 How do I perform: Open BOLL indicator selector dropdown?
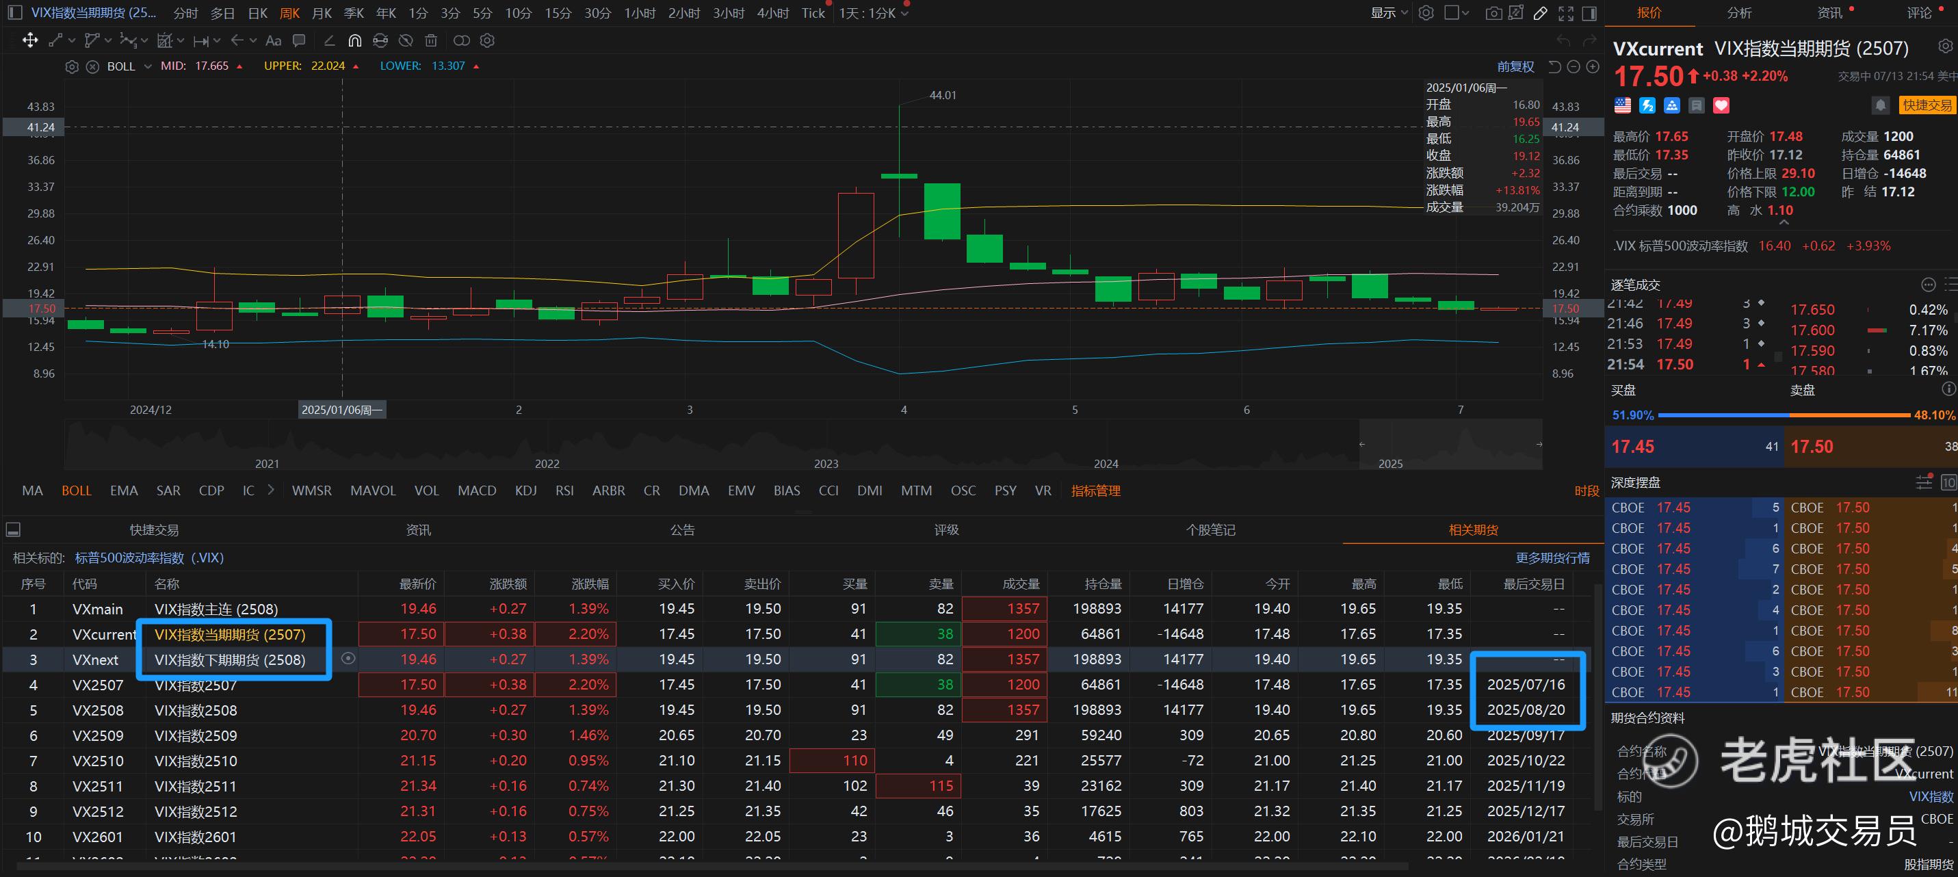pos(148,67)
